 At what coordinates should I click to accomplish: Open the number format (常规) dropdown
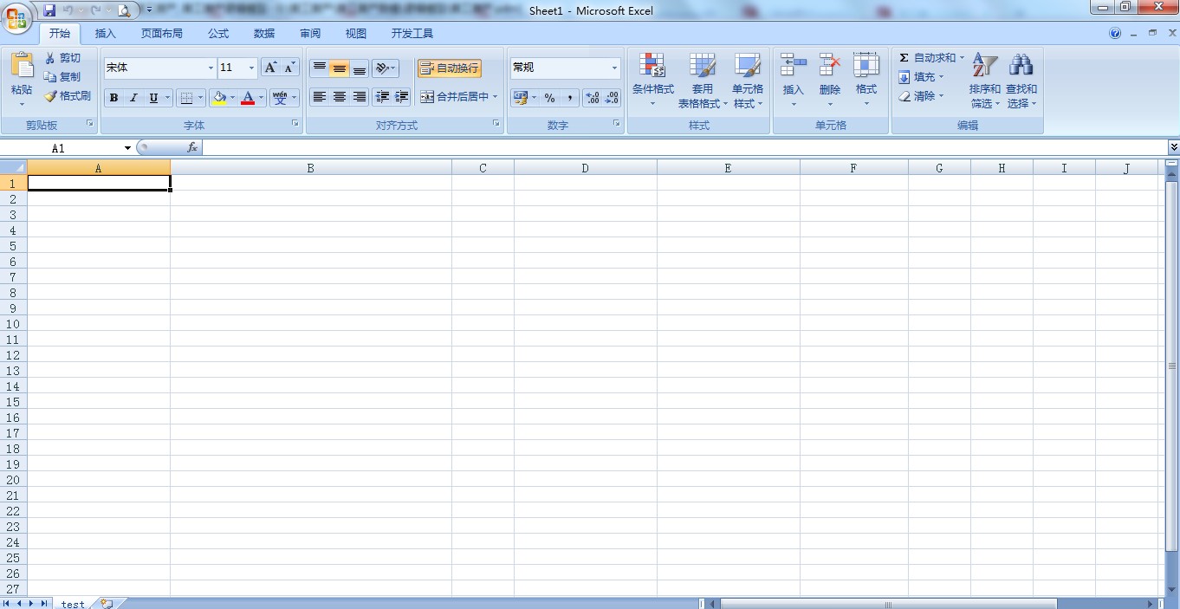(614, 68)
